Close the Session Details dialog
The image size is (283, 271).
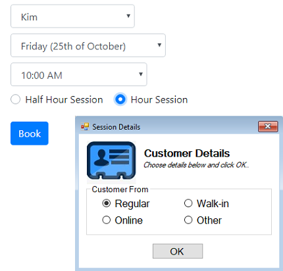[268, 126]
